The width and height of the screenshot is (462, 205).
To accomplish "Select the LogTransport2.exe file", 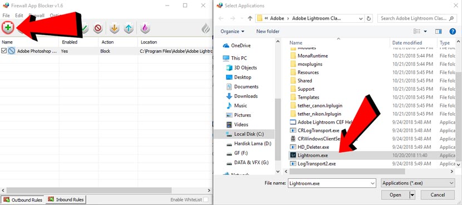I will click(x=317, y=163).
